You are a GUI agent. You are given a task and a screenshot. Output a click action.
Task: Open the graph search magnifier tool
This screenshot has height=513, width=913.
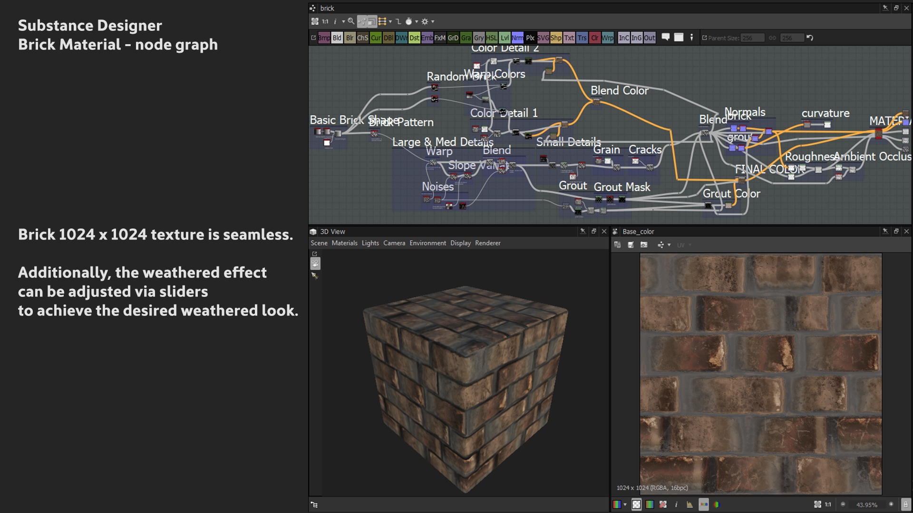coord(351,21)
